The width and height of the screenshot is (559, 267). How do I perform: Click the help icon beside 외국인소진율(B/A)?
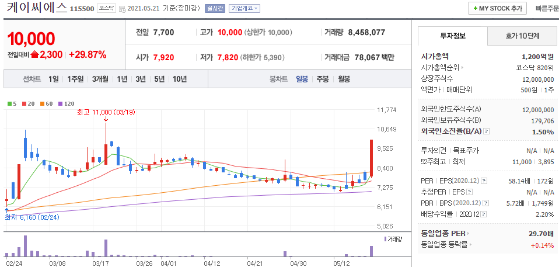[487, 131]
